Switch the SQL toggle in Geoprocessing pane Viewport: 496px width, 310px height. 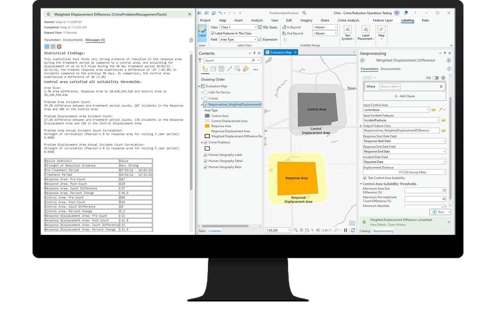point(436,78)
